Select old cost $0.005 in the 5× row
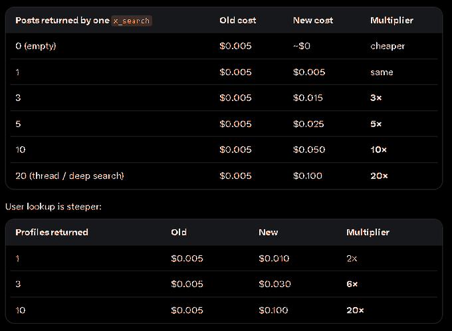 (235, 124)
